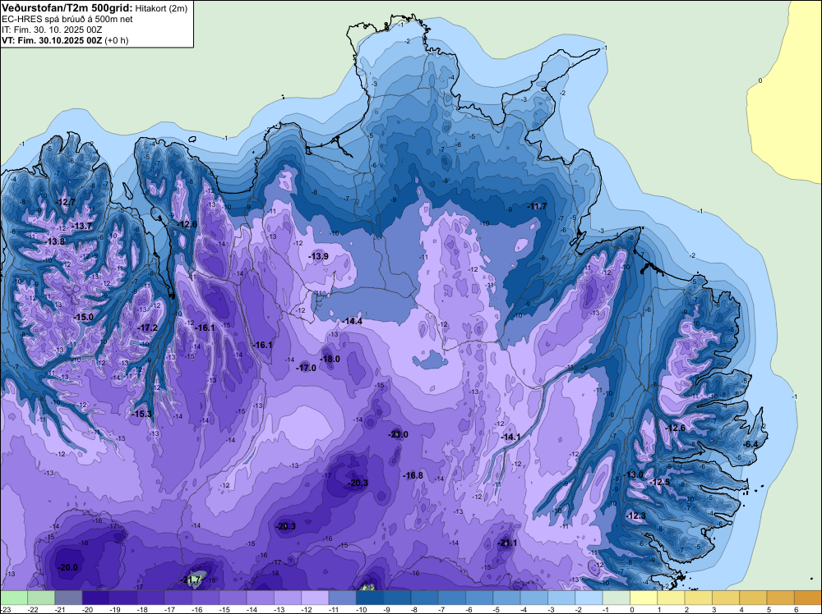The image size is (822, 614).
Task: Click the '0' label on the yellow area
Action: [760, 80]
